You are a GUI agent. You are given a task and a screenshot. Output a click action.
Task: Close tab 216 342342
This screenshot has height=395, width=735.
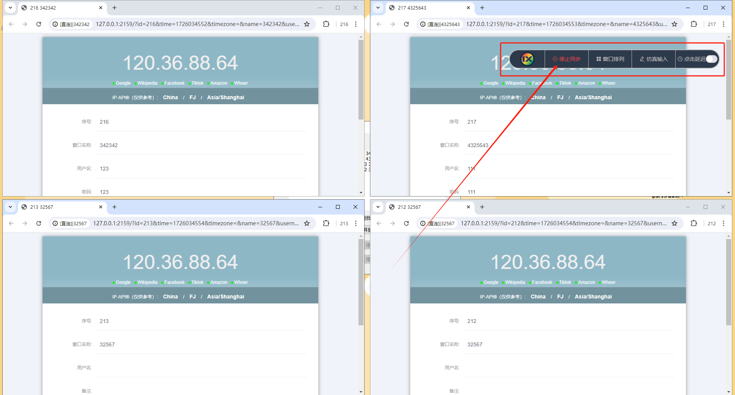click(101, 8)
